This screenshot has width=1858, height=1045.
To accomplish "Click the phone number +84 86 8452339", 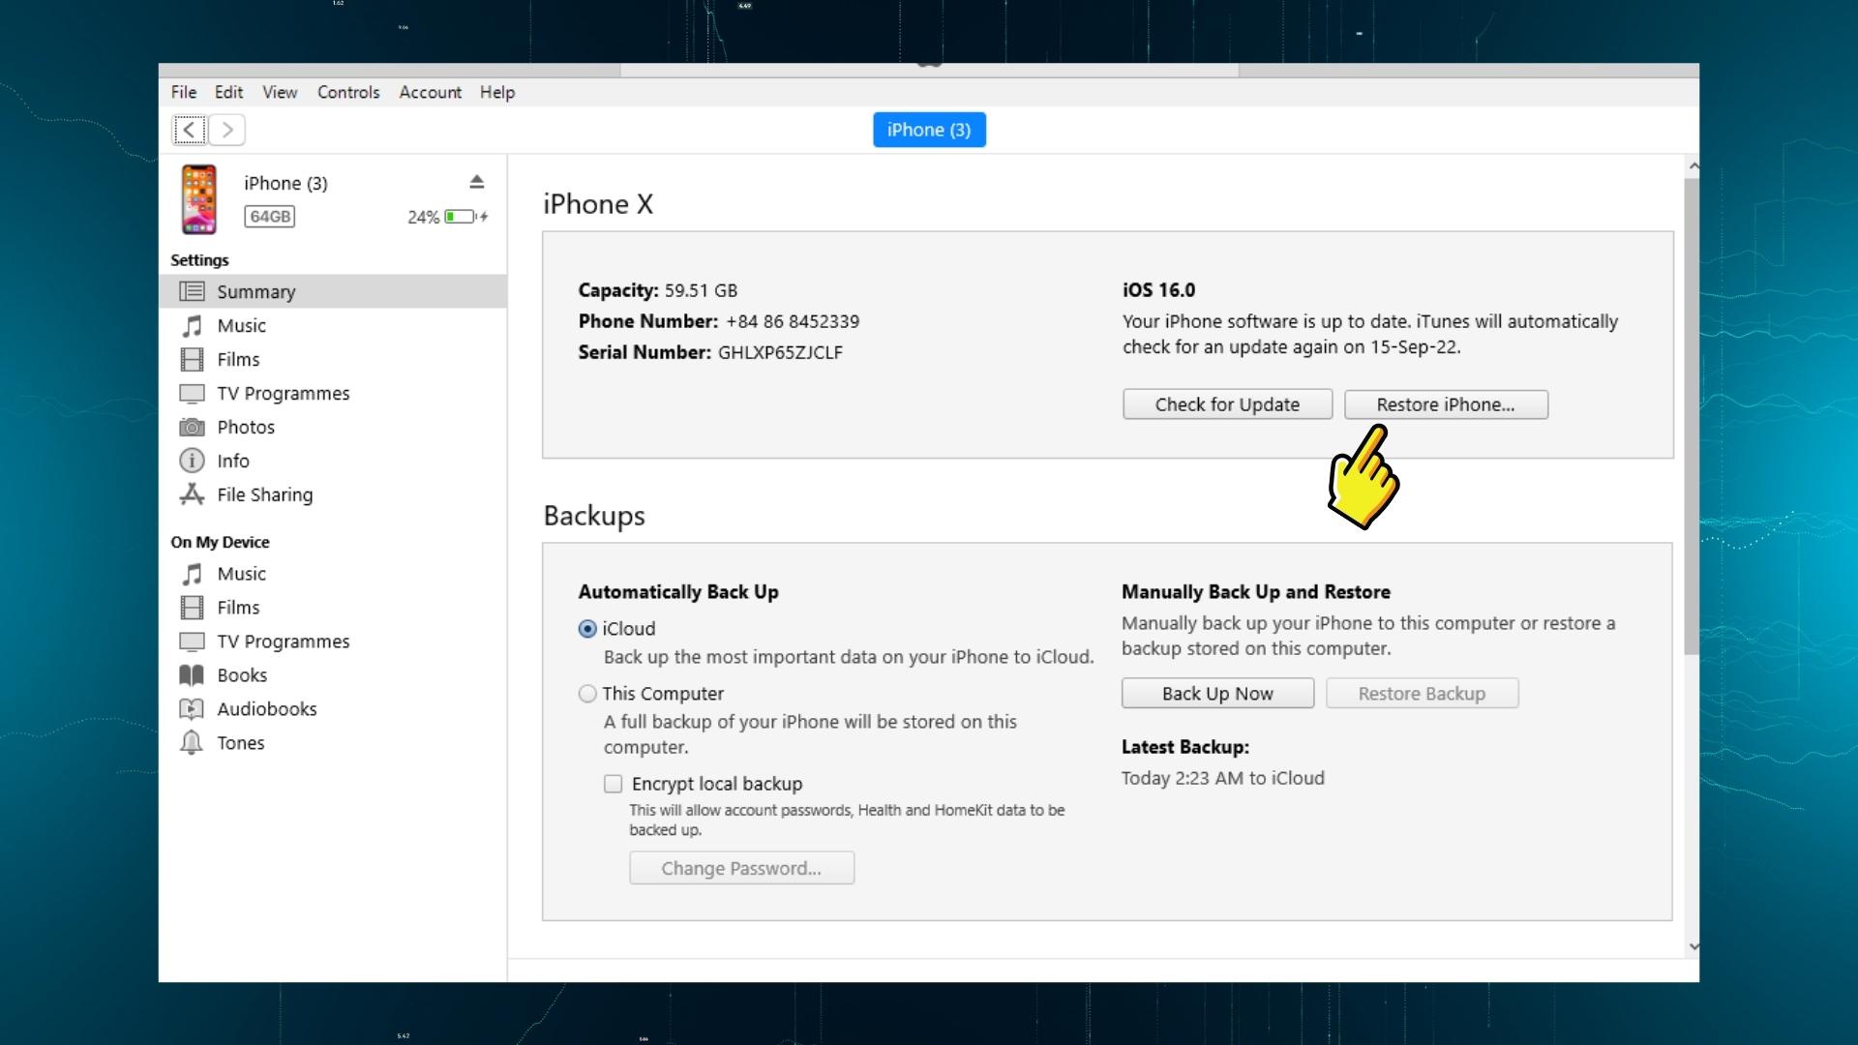I will (x=793, y=321).
